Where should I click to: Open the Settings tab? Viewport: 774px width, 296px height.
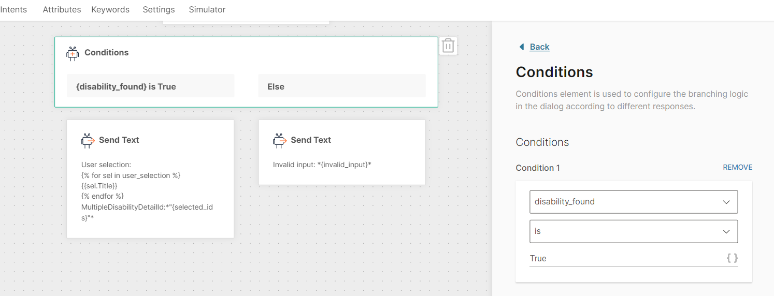click(159, 10)
